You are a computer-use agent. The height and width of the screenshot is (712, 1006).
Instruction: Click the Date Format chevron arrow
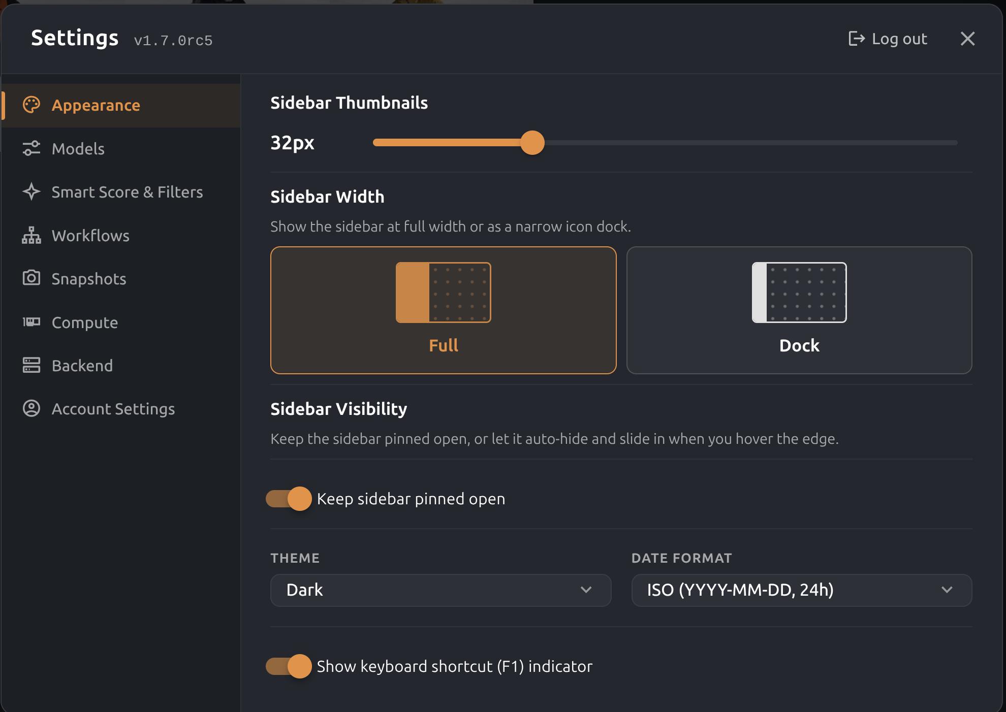point(947,590)
